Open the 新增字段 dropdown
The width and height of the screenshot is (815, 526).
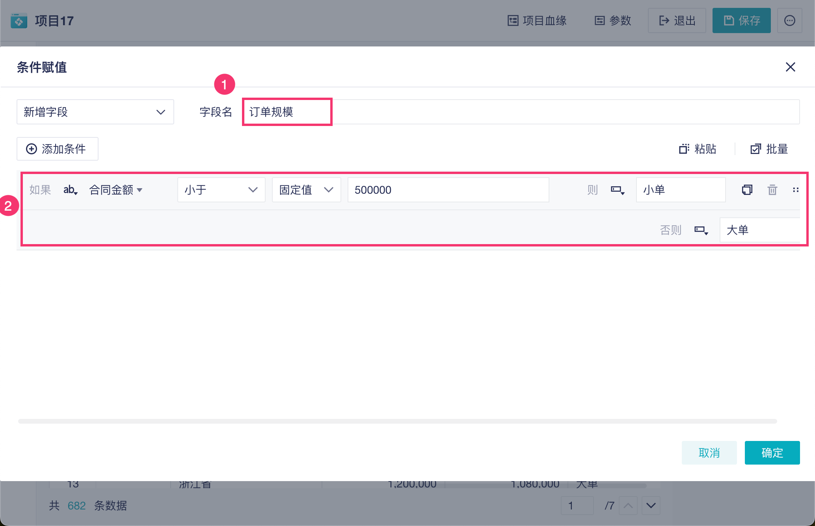[x=95, y=112]
